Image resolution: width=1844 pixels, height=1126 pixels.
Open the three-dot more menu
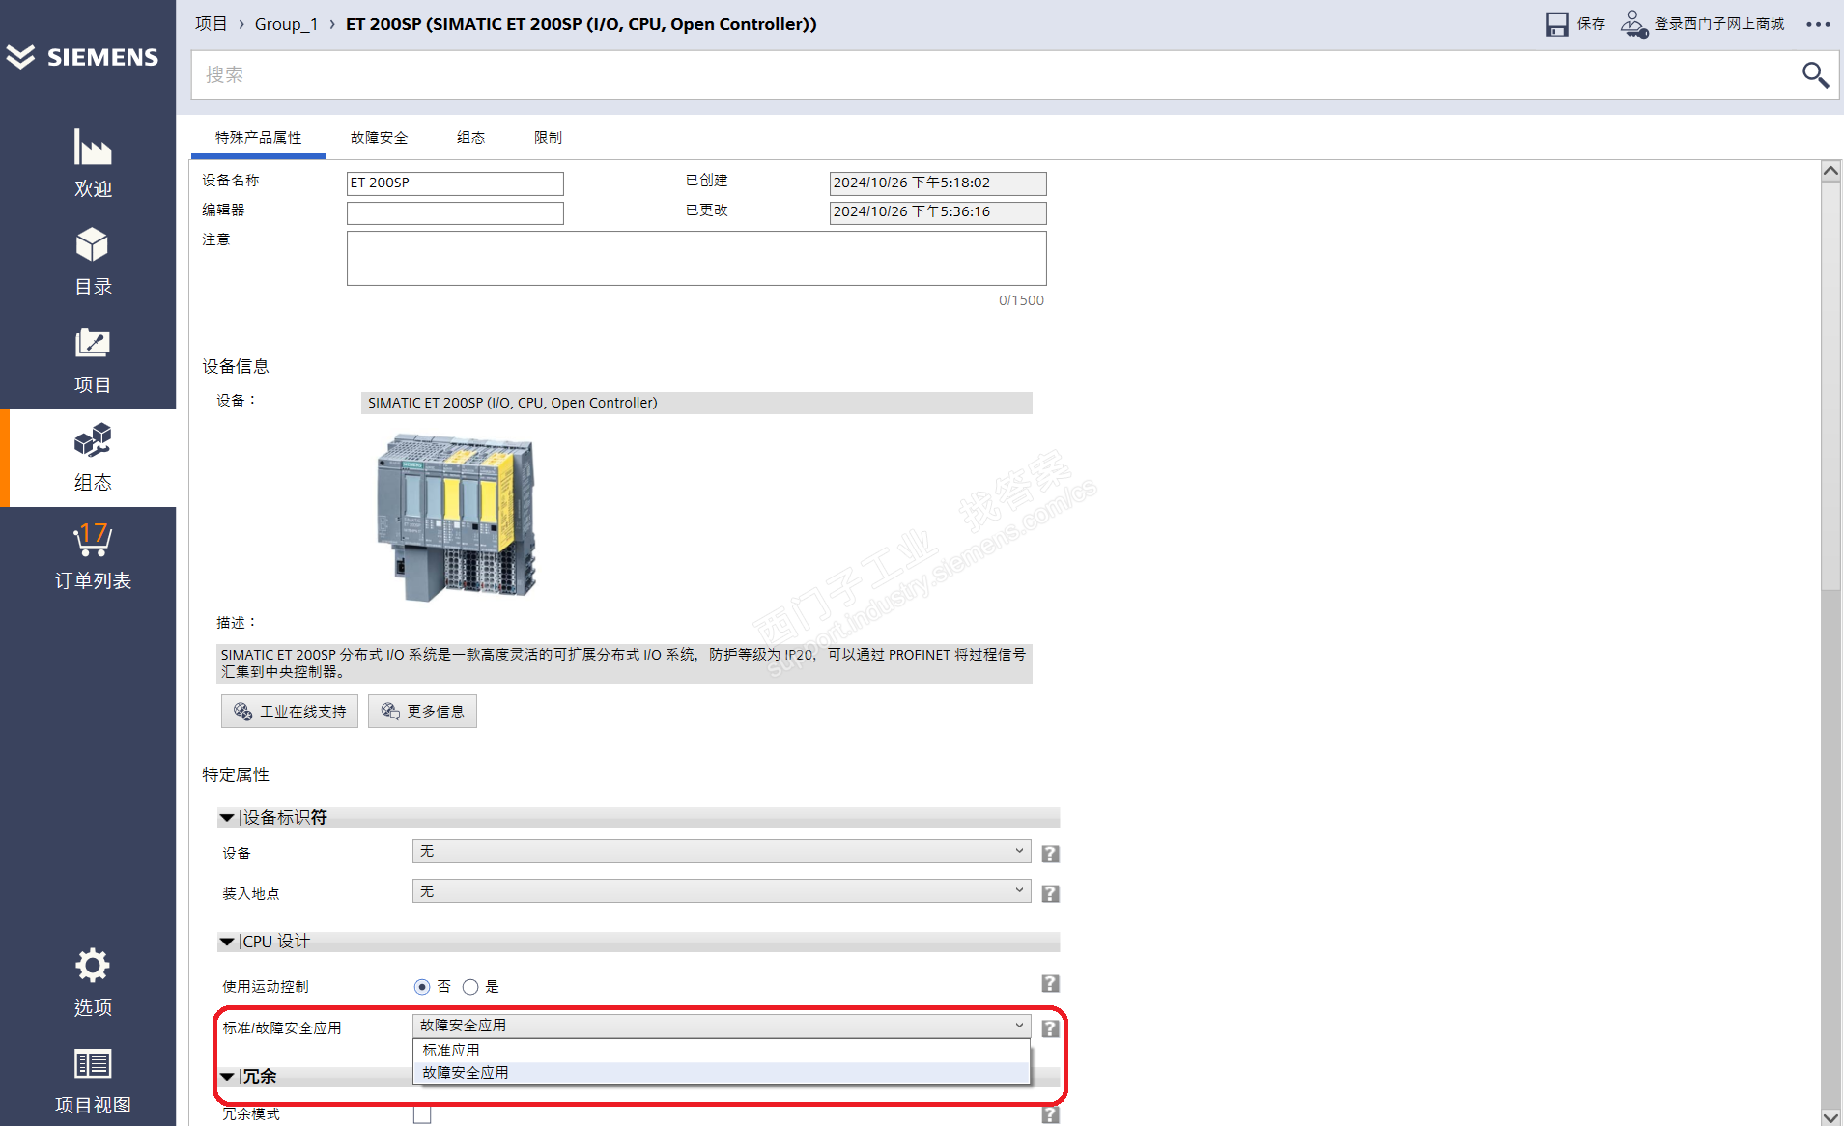point(1818,24)
